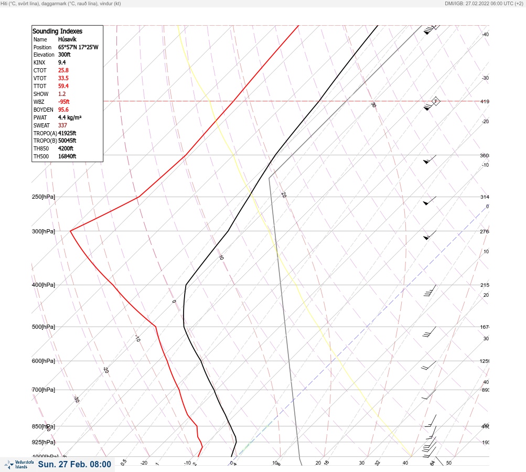Click the wind barb at 600 hPa

(x=428, y=366)
